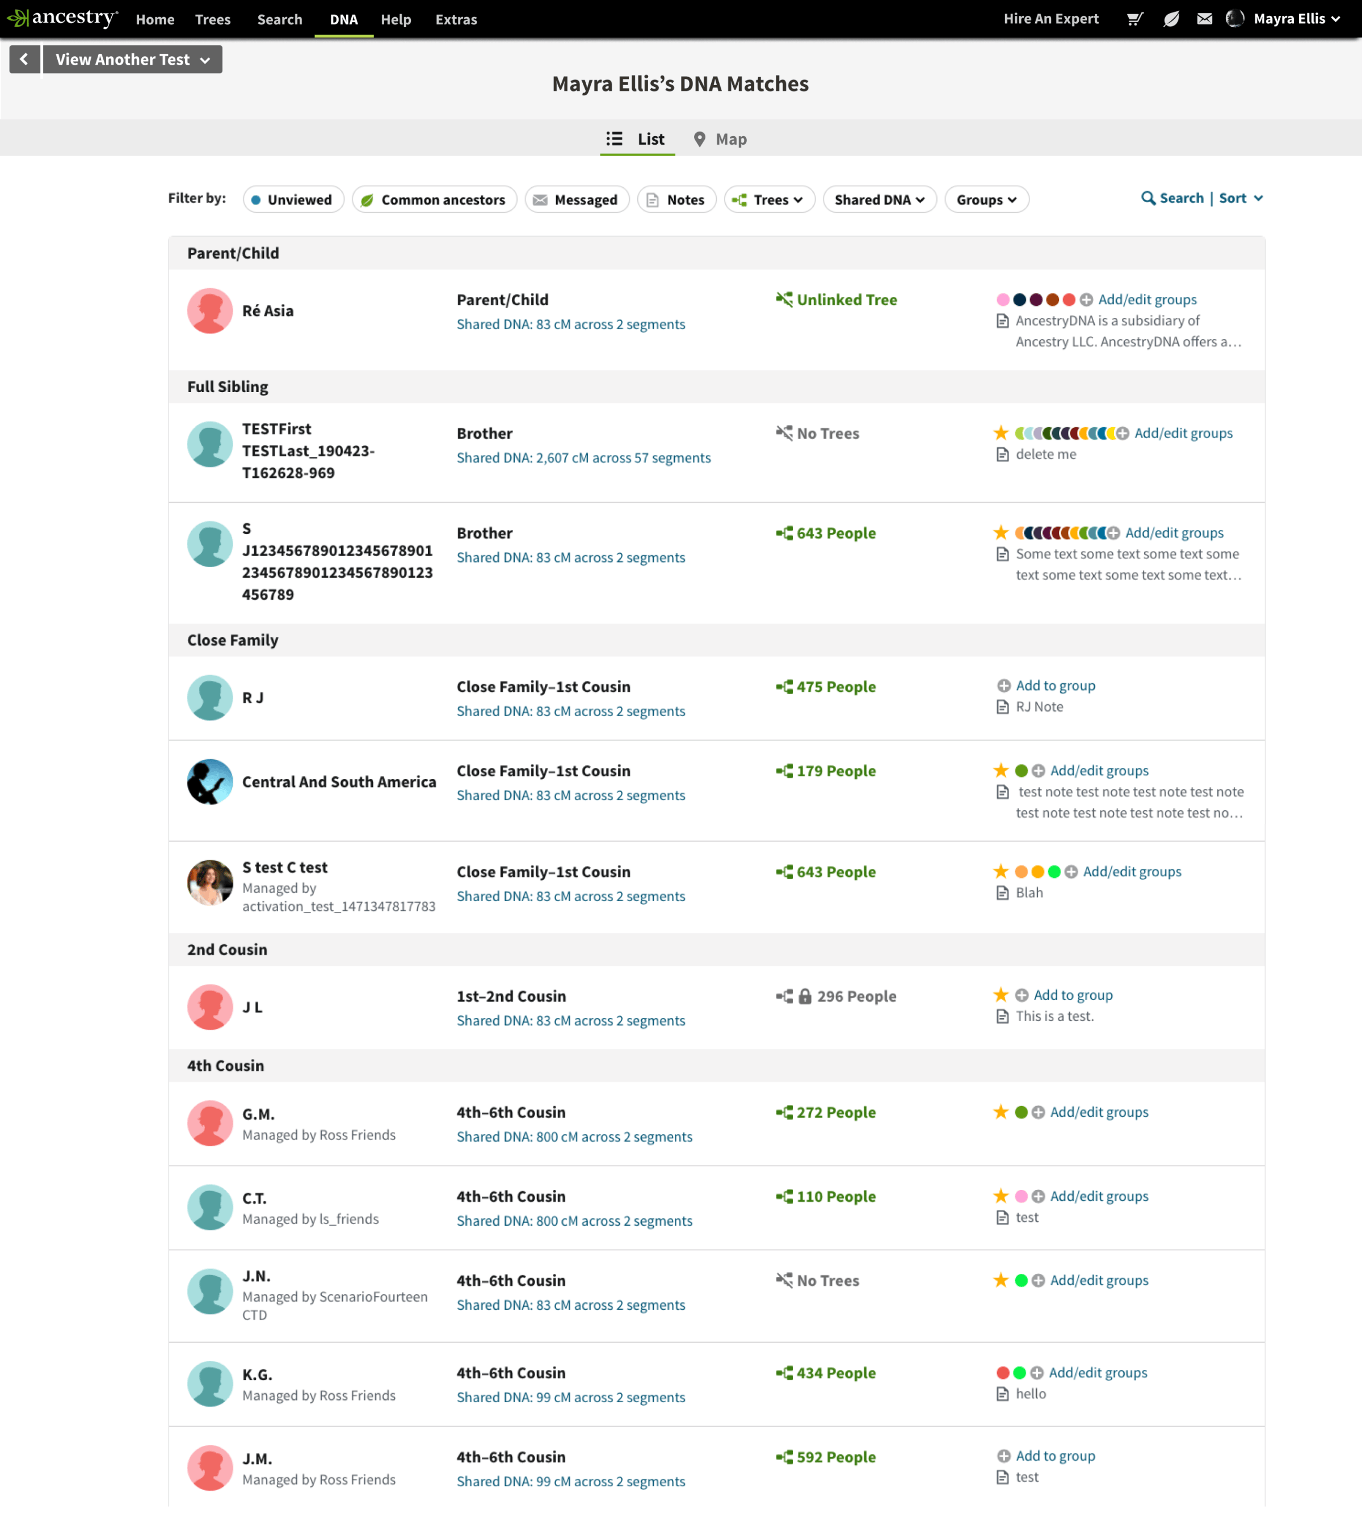Click the lock icon beside 296 People
1362x1514 pixels.
pyautogui.click(x=805, y=996)
